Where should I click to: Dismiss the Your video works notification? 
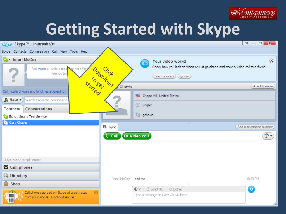[x=271, y=61]
